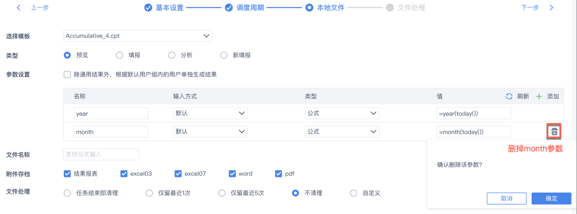Click the left arrow previous step icon

[19, 8]
